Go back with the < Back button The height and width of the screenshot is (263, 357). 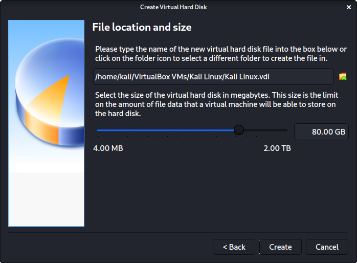coord(234,247)
